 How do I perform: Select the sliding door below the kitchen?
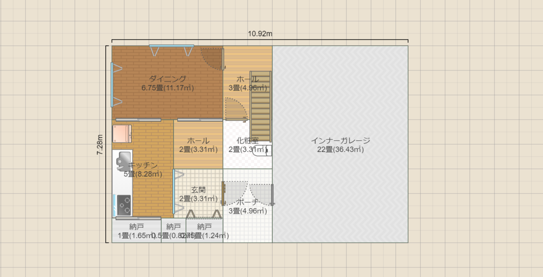point(138,218)
